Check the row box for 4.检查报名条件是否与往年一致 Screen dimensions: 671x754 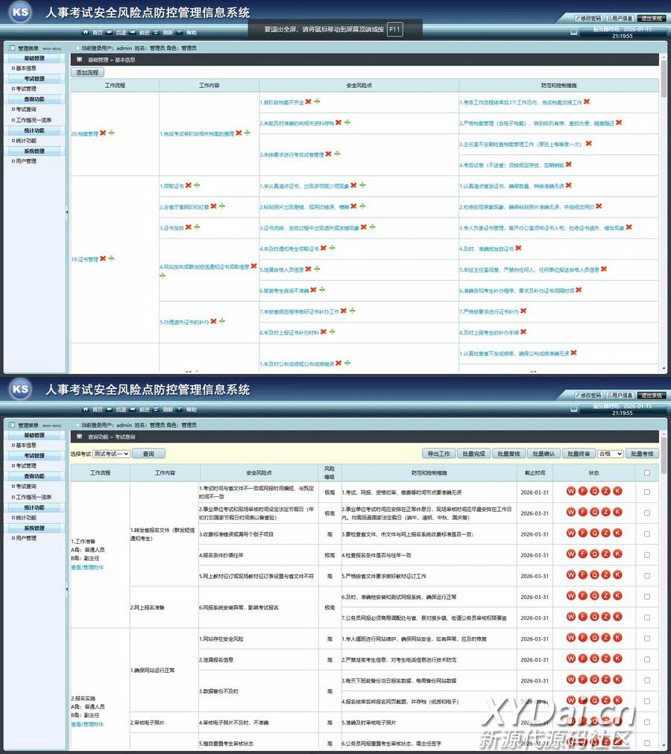coord(646,554)
